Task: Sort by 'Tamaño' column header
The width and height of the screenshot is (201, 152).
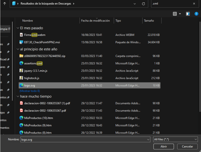Action: coord(149,21)
